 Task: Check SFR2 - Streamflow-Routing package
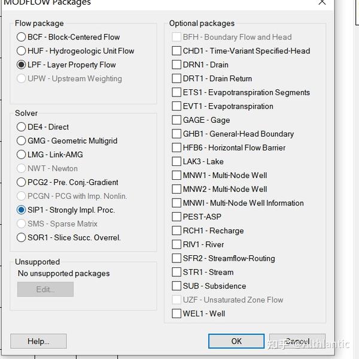[x=177, y=258]
